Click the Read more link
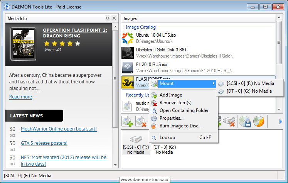 pyautogui.click(x=20, y=97)
